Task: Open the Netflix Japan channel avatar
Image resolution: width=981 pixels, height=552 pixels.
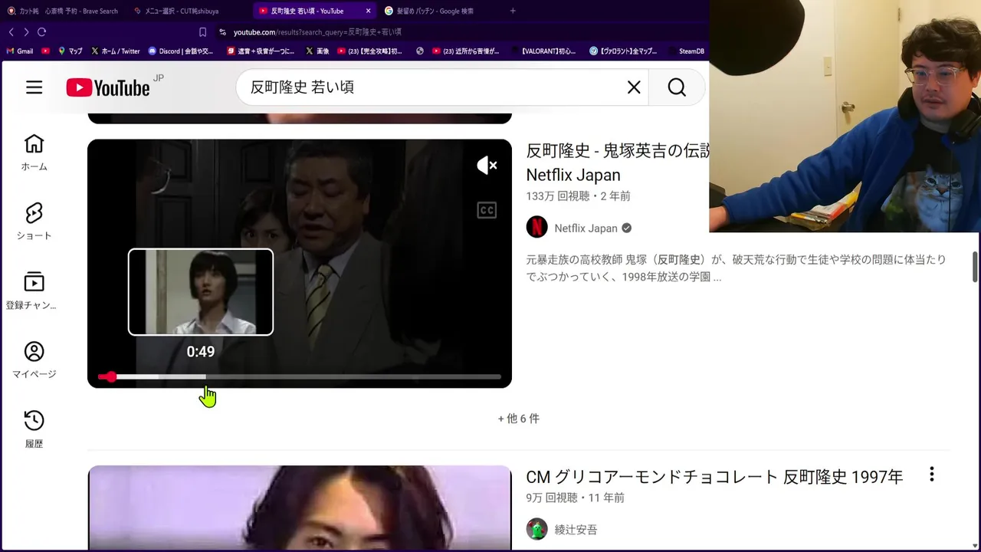Action: coord(536,228)
